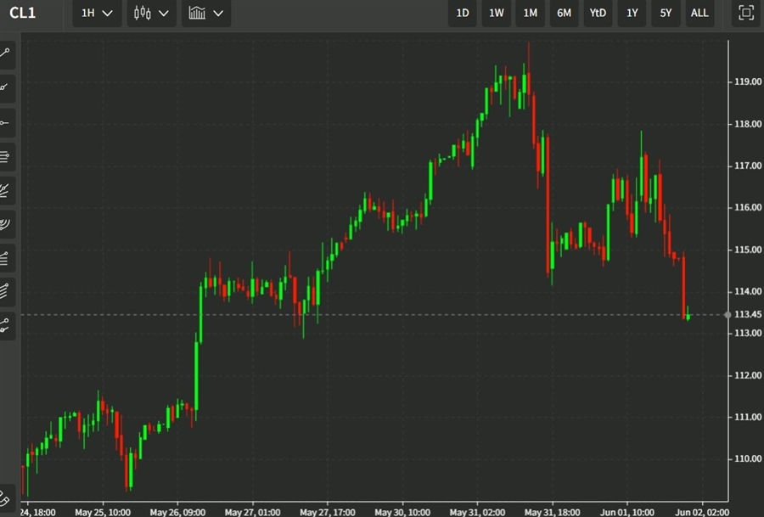Click the CL1 symbol label
The image size is (764, 517).
click(22, 13)
